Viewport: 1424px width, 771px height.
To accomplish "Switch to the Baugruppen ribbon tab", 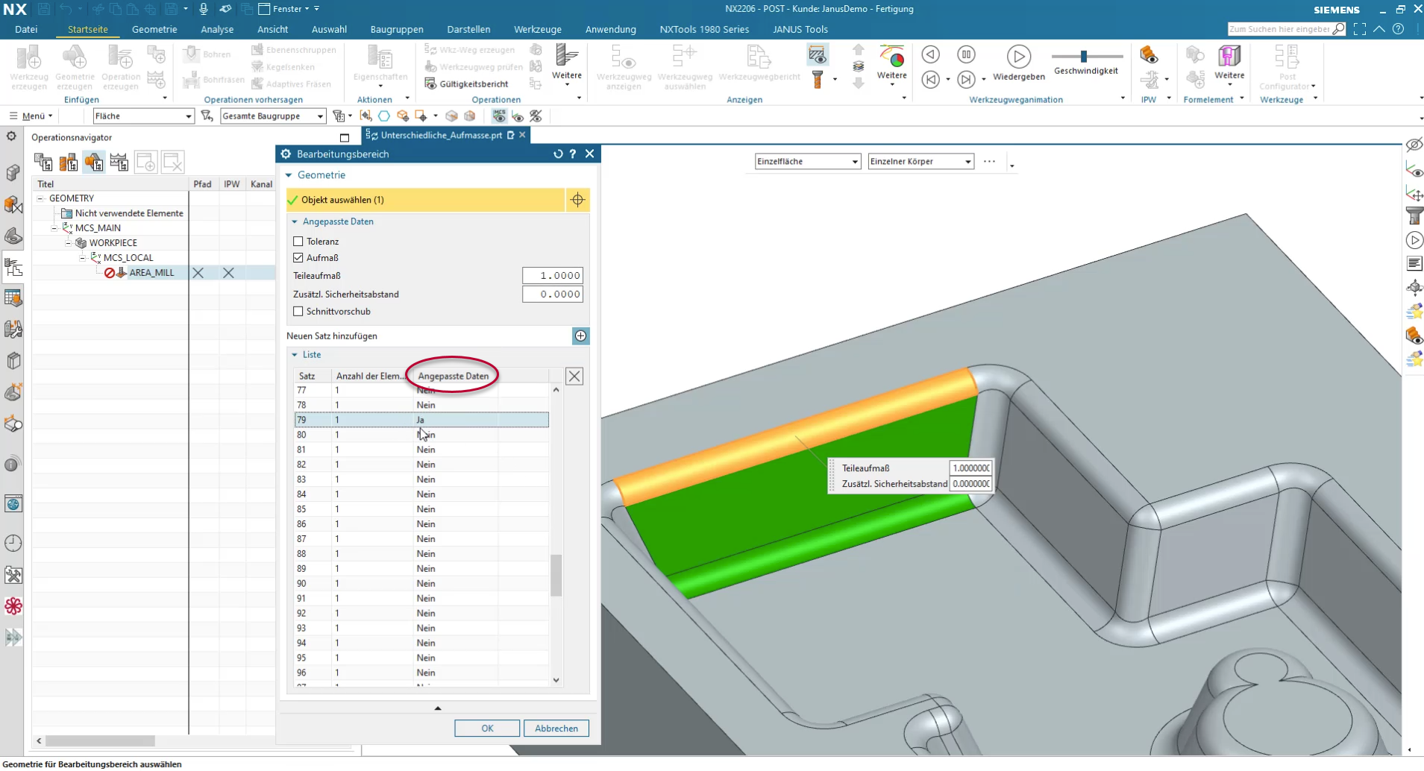I will [x=397, y=30].
